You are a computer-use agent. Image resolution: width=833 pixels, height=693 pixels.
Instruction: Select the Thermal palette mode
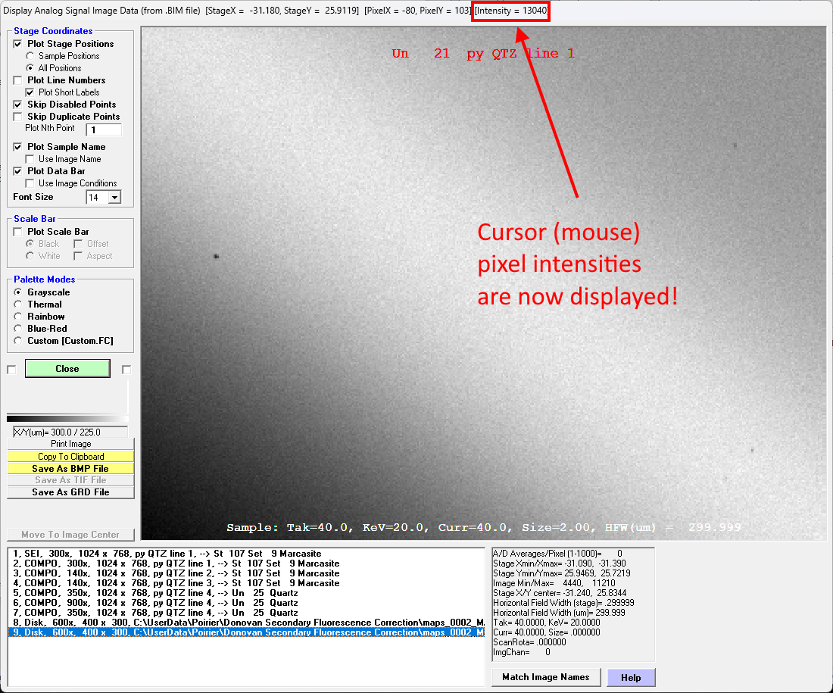18,304
